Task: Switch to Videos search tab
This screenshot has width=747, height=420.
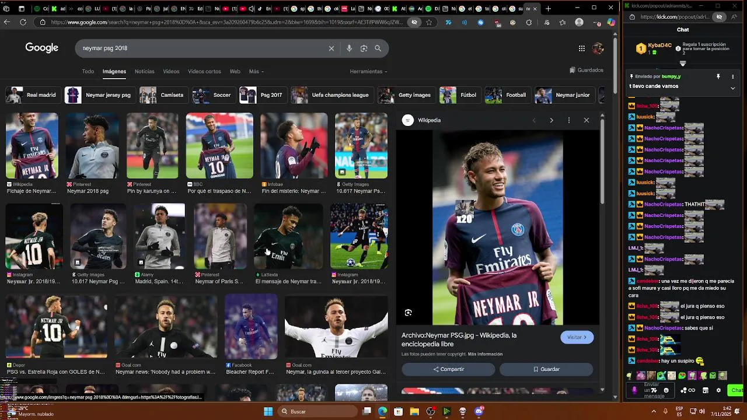Action: [x=171, y=71]
